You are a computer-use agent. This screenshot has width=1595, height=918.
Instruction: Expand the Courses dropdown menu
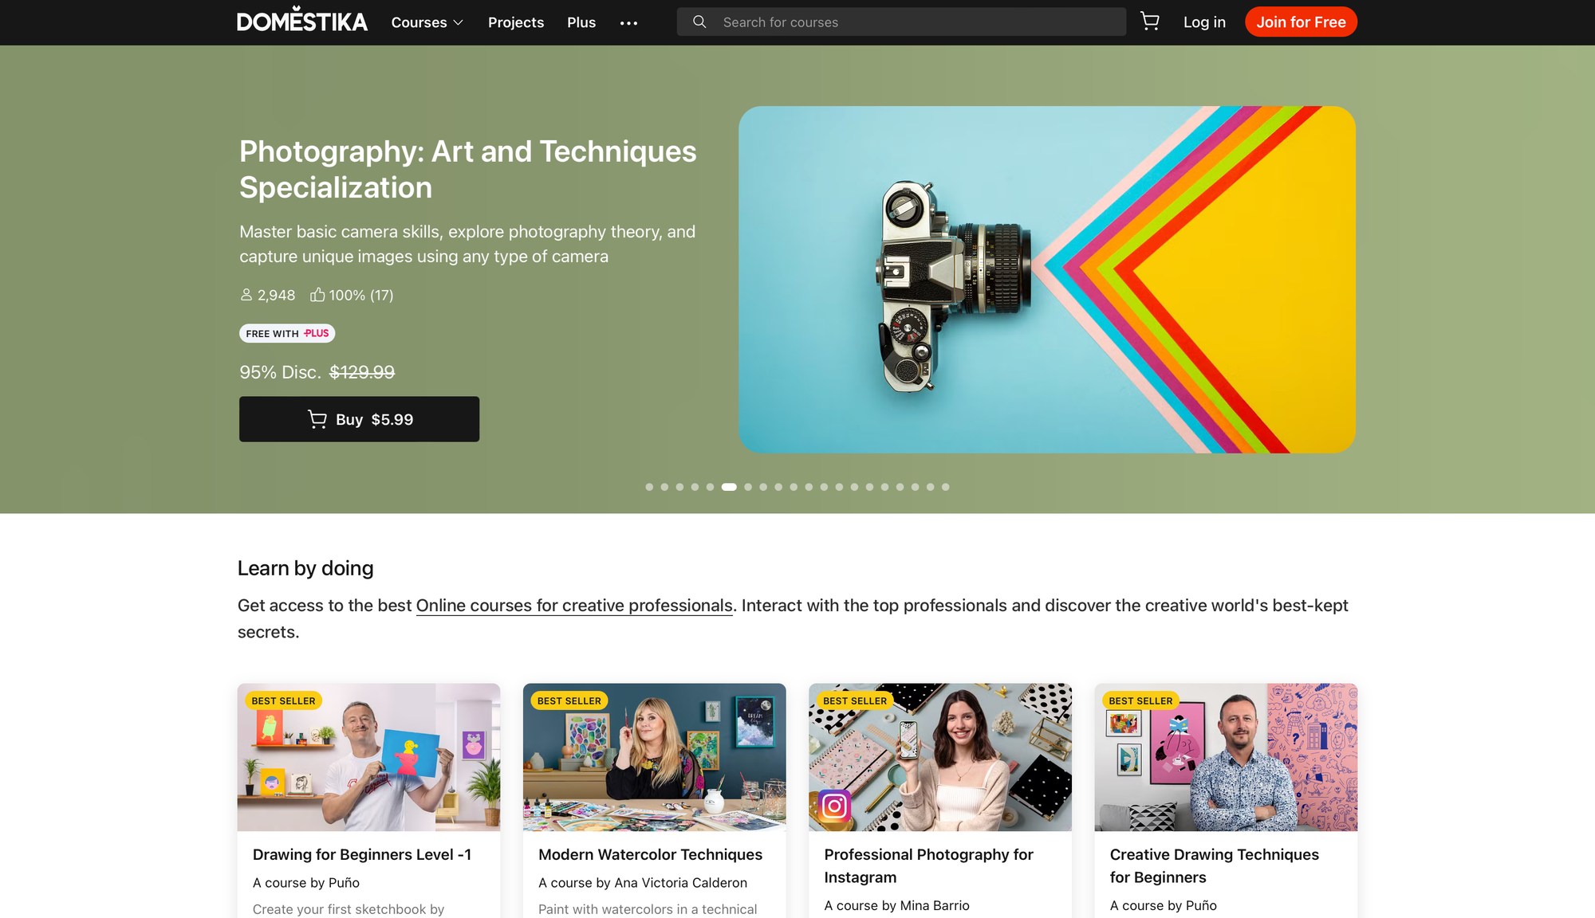[427, 22]
